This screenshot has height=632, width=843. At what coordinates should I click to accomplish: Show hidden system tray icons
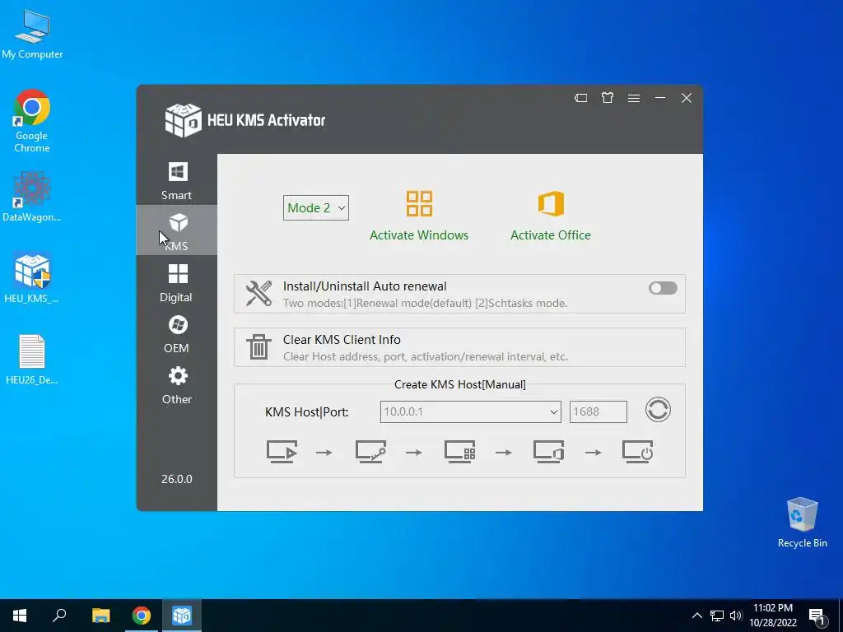click(696, 616)
